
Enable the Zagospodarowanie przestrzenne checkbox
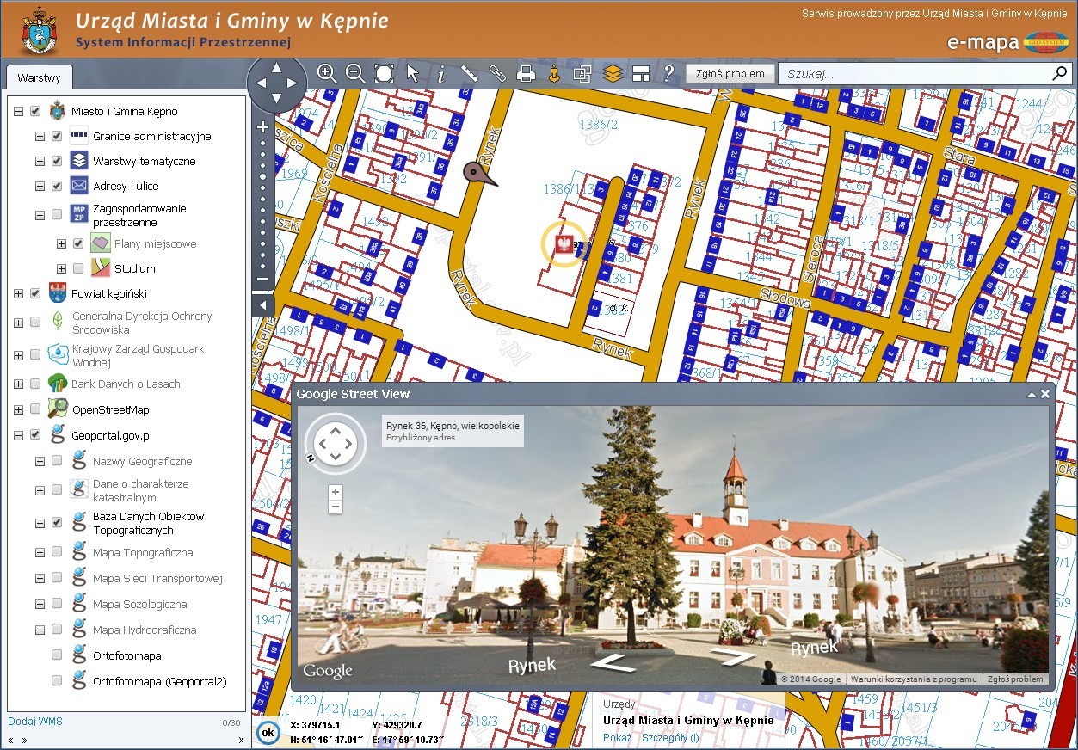[x=57, y=215]
